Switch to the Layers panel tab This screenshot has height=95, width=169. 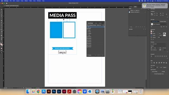(x=131, y=7)
